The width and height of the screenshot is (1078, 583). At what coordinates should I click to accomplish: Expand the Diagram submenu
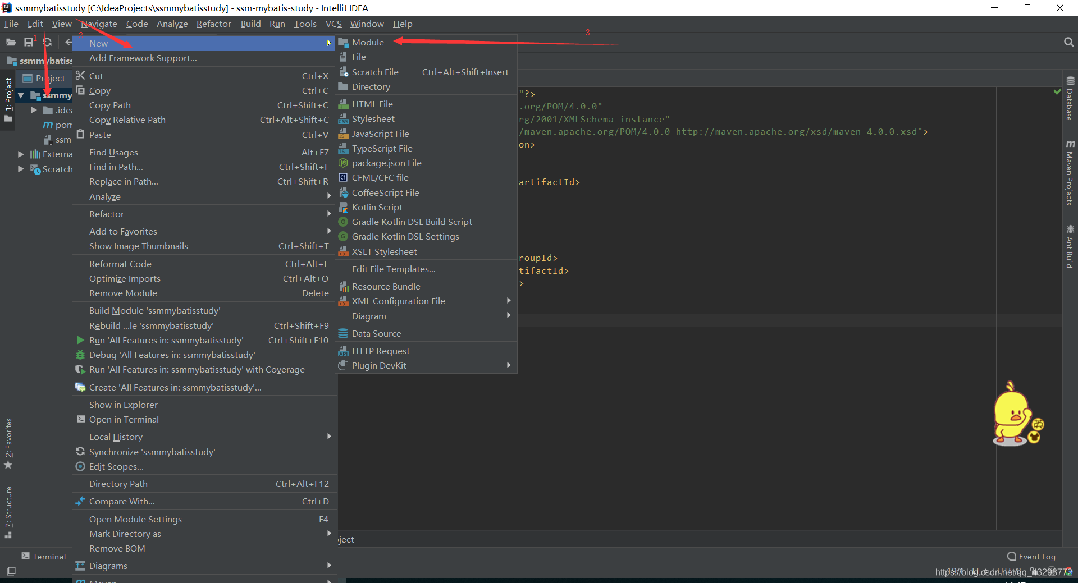tap(426, 316)
